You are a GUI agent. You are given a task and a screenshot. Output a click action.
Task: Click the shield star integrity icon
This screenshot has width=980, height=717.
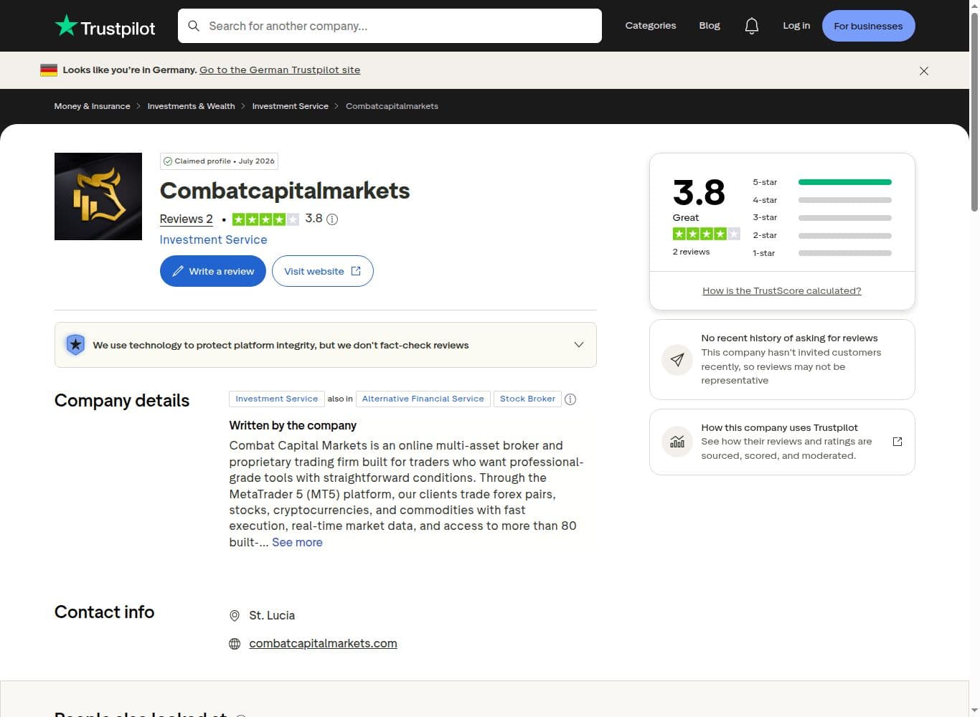click(75, 345)
